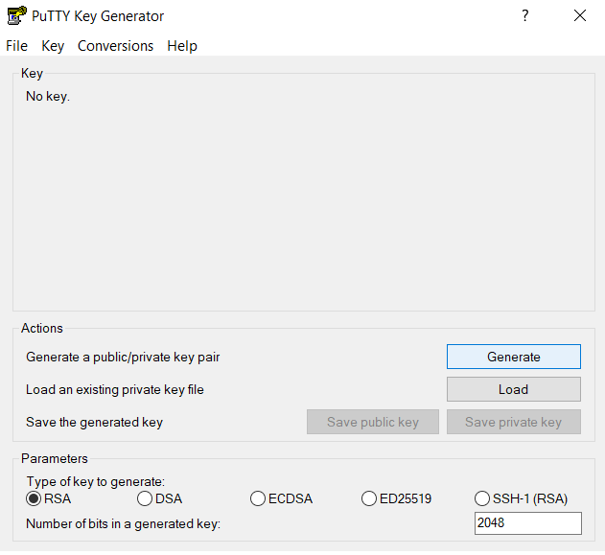Screen dimensions: 605x555
Task: Close the PuTTY Key Generator window
Action: tap(579, 15)
